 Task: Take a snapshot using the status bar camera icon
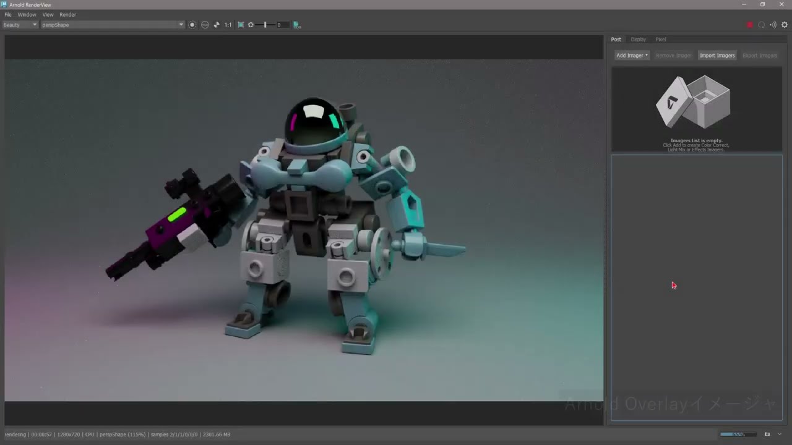(x=766, y=434)
